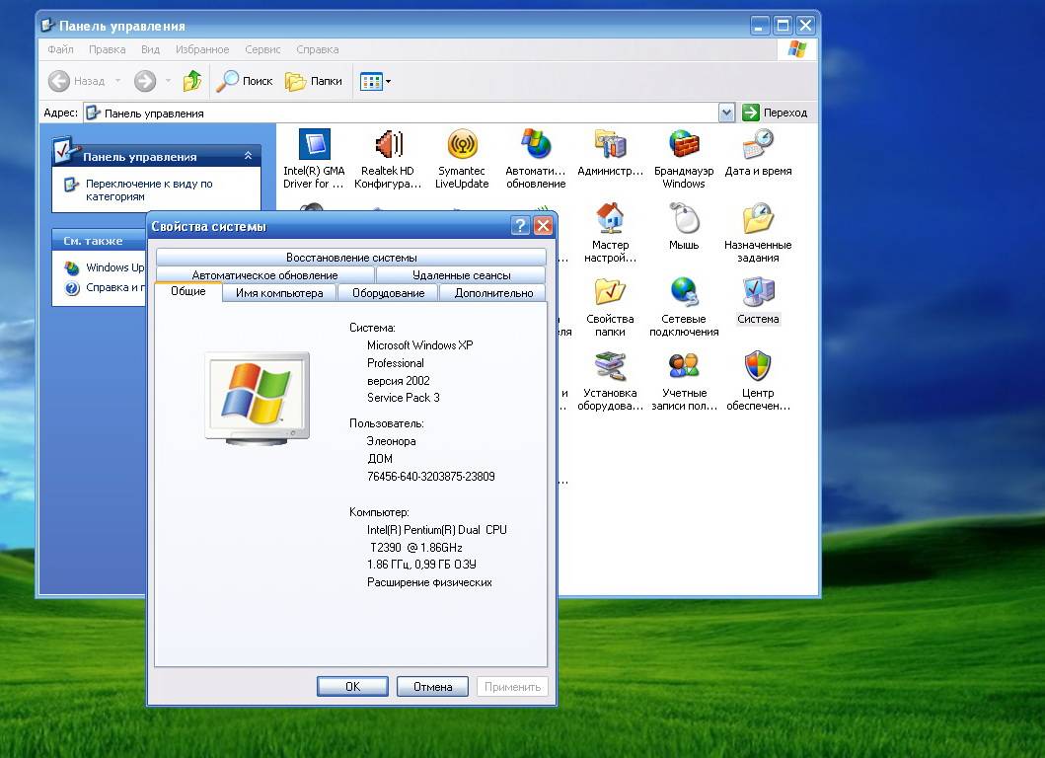Minimize the Панель управления window
This screenshot has width=1045, height=758.
[x=761, y=26]
